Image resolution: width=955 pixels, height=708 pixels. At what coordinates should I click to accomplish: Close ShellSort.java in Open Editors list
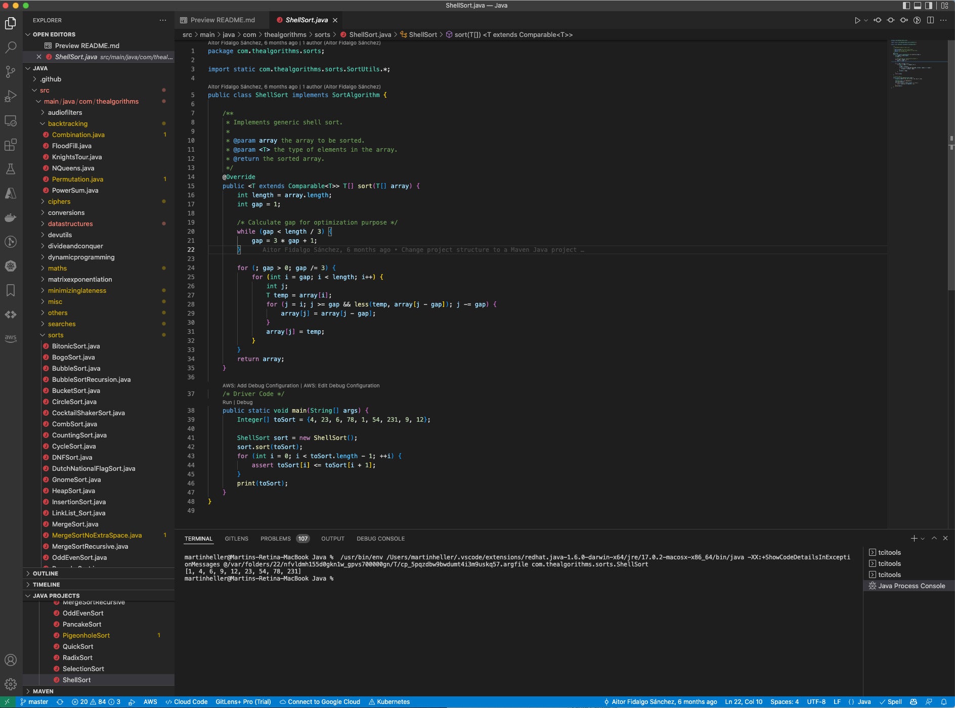click(39, 57)
